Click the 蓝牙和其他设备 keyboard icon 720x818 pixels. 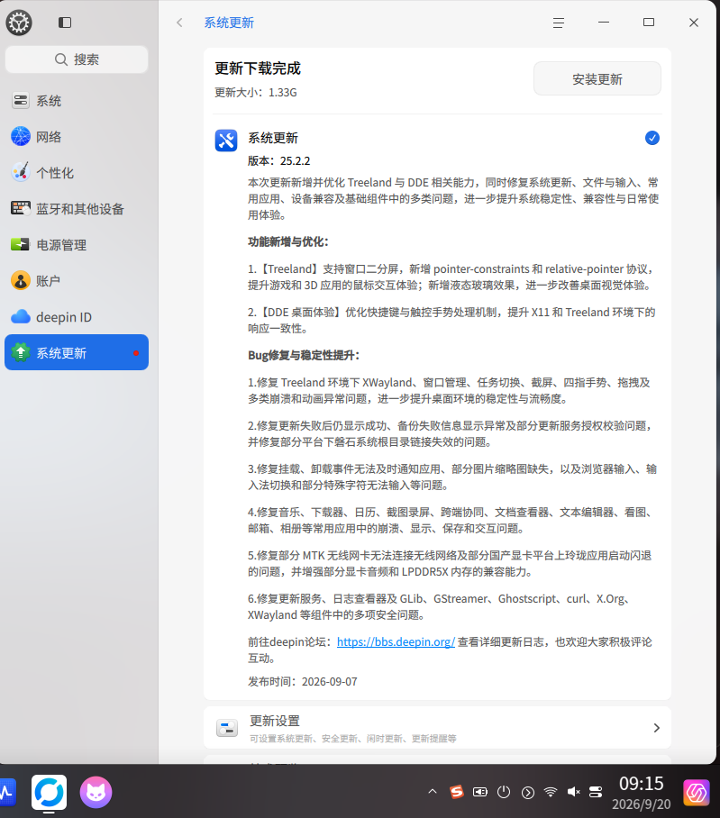tap(21, 208)
